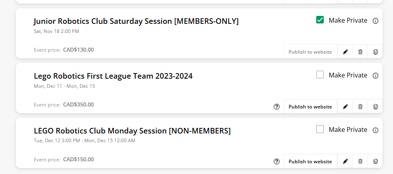The height and width of the screenshot is (174, 393).
Task: Open publish help icon for First League Team
Action: pyautogui.click(x=277, y=107)
